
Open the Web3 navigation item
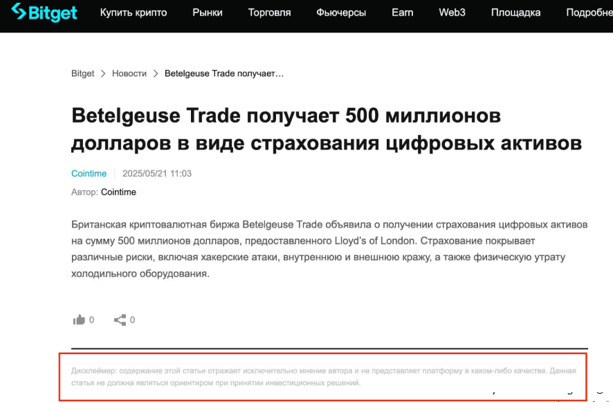[x=452, y=12]
